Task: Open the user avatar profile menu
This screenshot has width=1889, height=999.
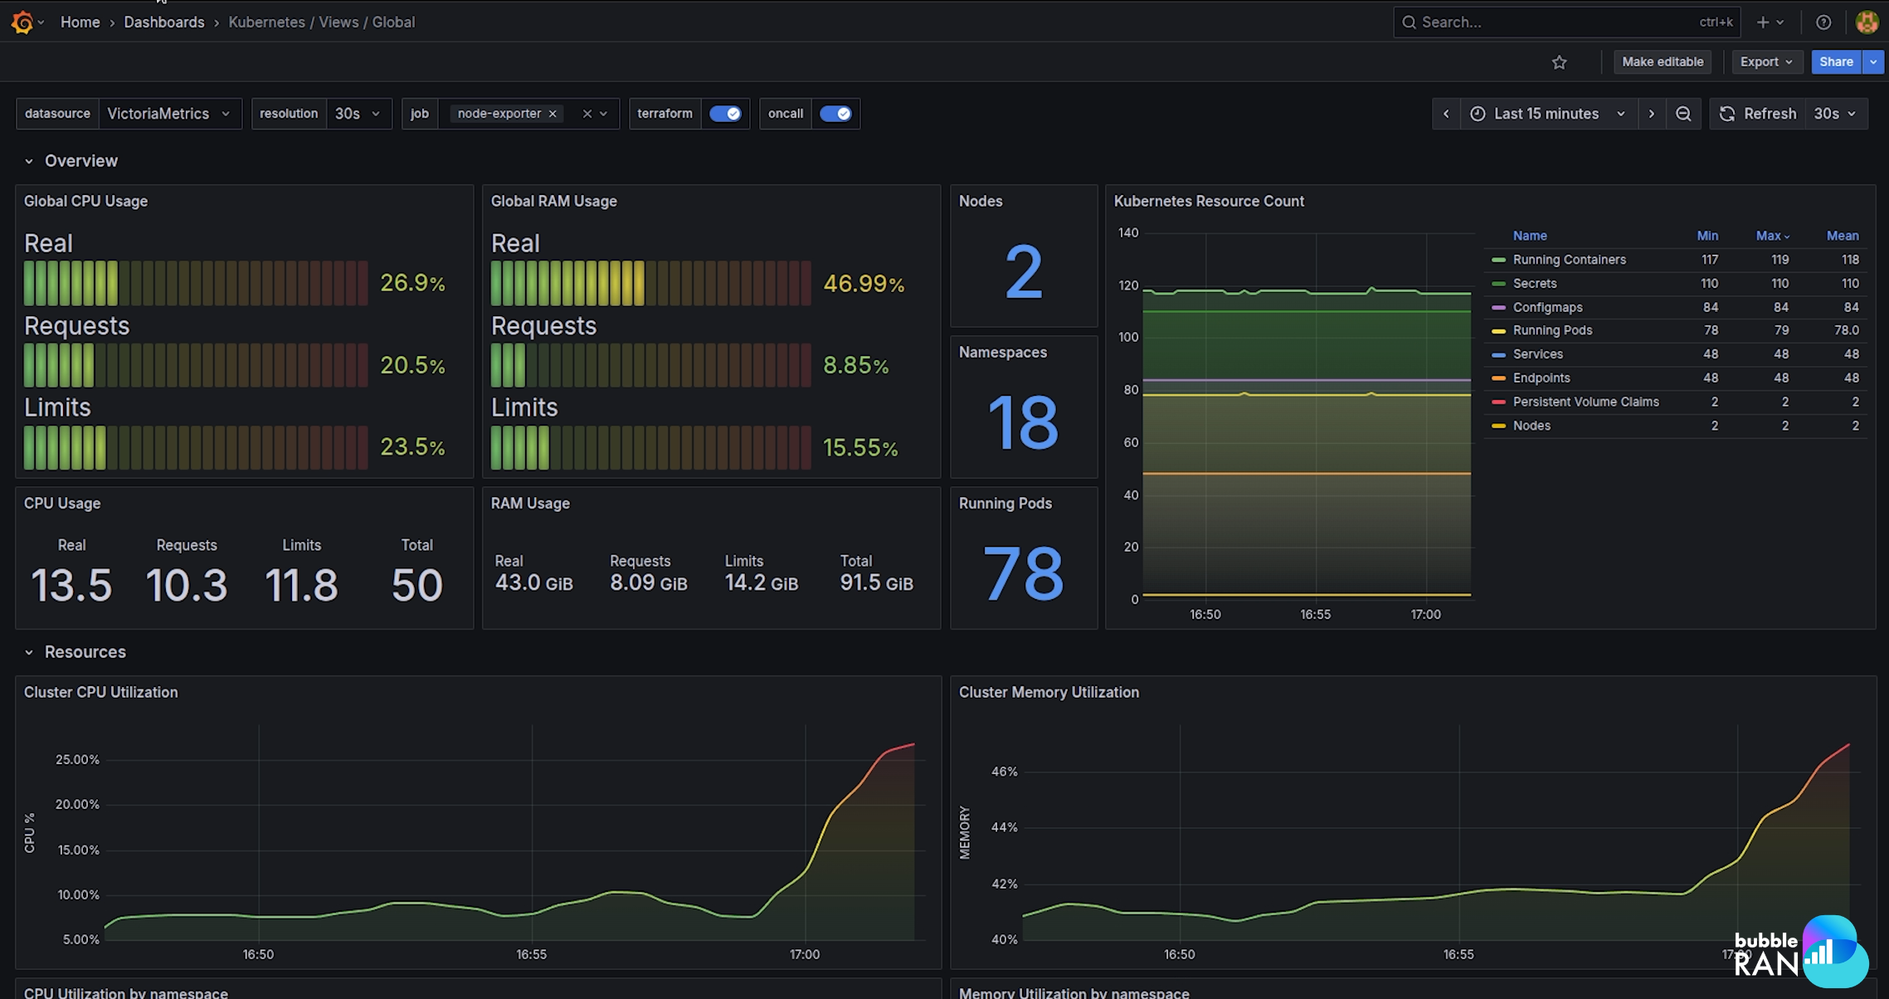Action: (1867, 22)
